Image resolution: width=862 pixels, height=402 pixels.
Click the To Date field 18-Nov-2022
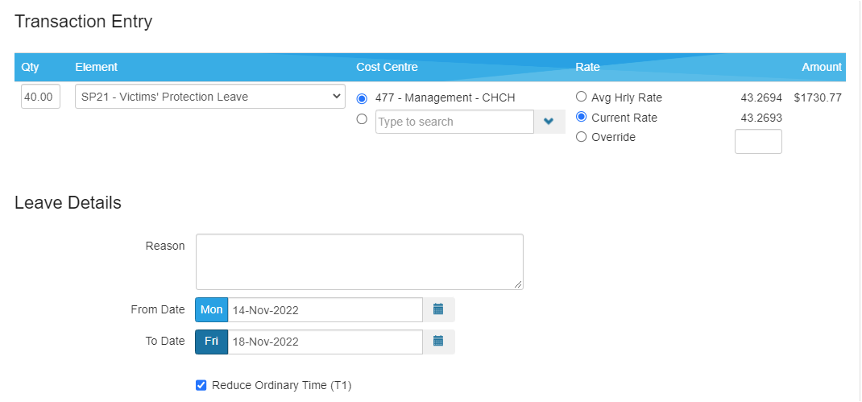tap(325, 342)
